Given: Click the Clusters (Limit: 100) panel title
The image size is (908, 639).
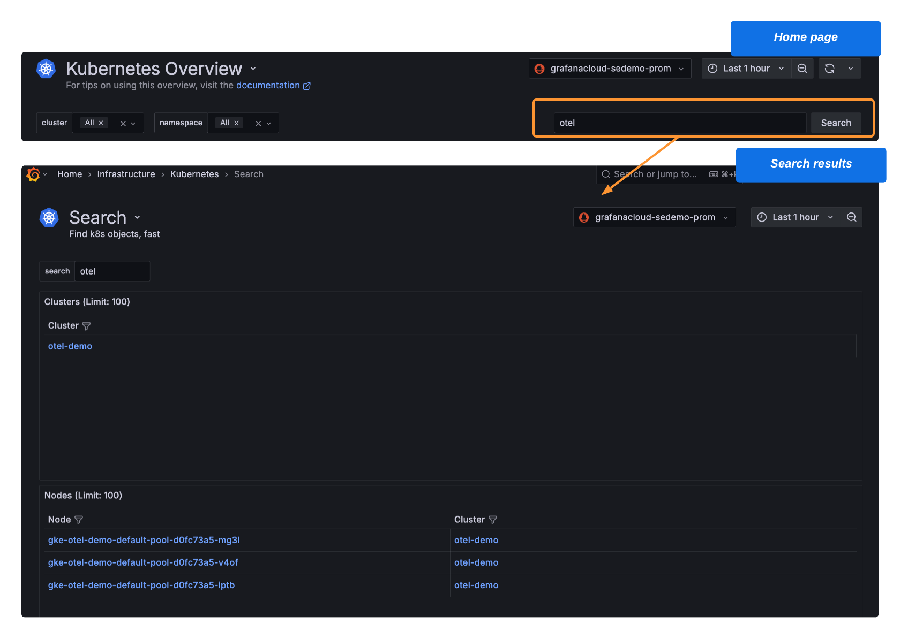Looking at the screenshot, I should pyautogui.click(x=87, y=302).
